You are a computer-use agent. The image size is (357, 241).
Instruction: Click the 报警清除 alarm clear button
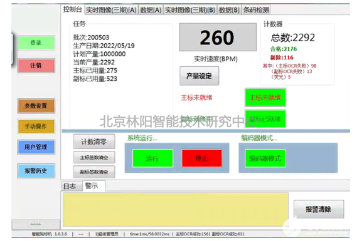click(319, 209)
